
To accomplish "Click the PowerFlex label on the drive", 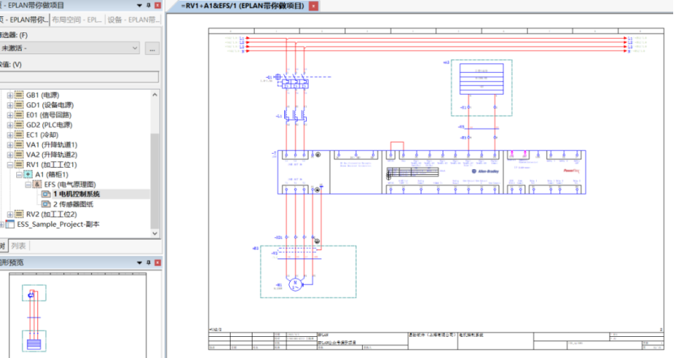I will [572, 171].
